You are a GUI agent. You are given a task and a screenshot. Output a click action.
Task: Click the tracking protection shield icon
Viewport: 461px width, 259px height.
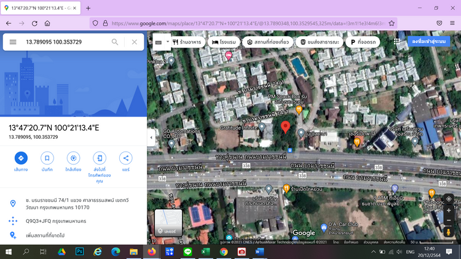[95, 23]
